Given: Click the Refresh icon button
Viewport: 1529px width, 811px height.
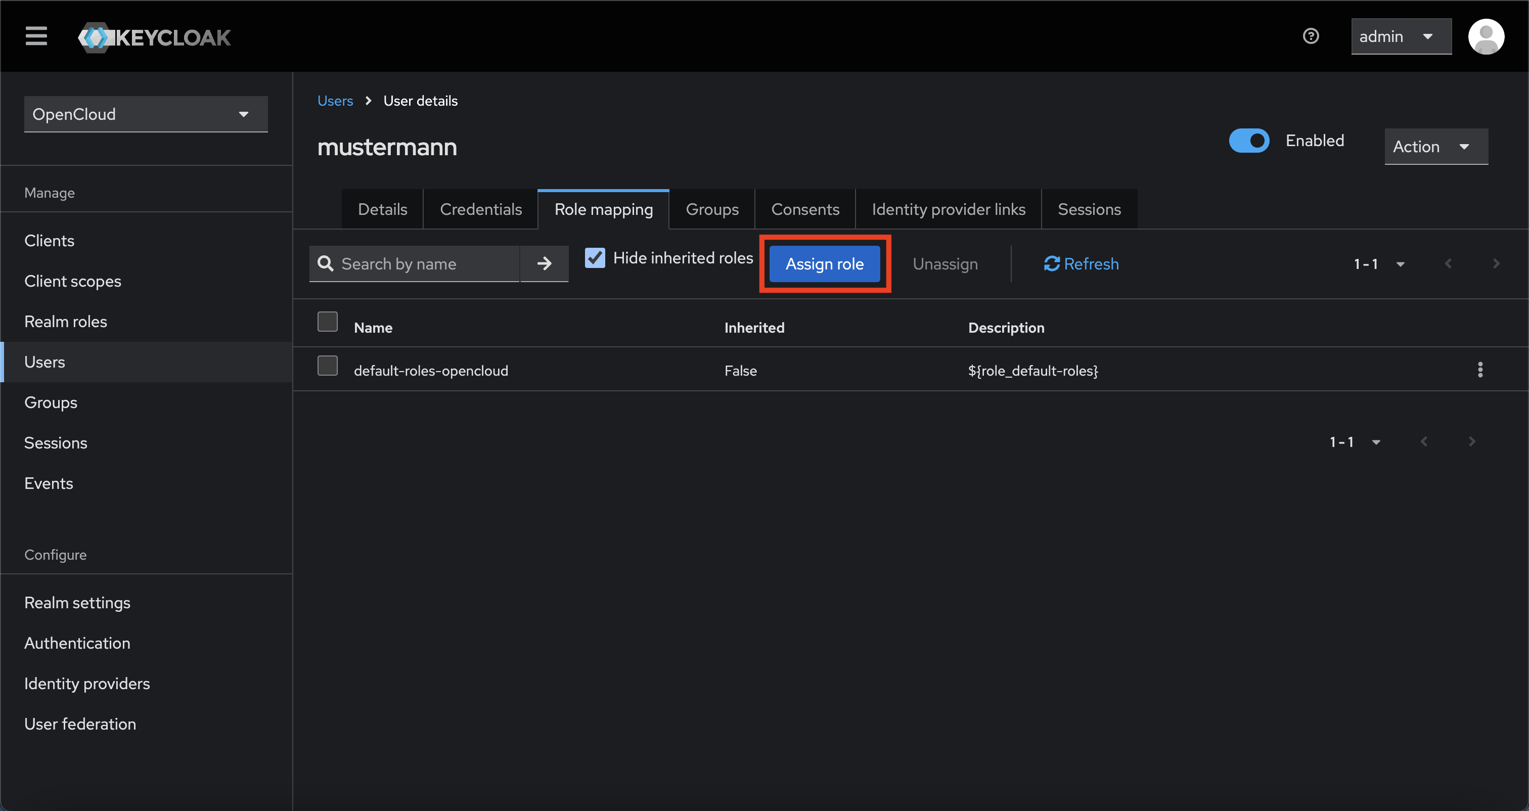Looking at the screenshot, I should tap(1081, 263).
